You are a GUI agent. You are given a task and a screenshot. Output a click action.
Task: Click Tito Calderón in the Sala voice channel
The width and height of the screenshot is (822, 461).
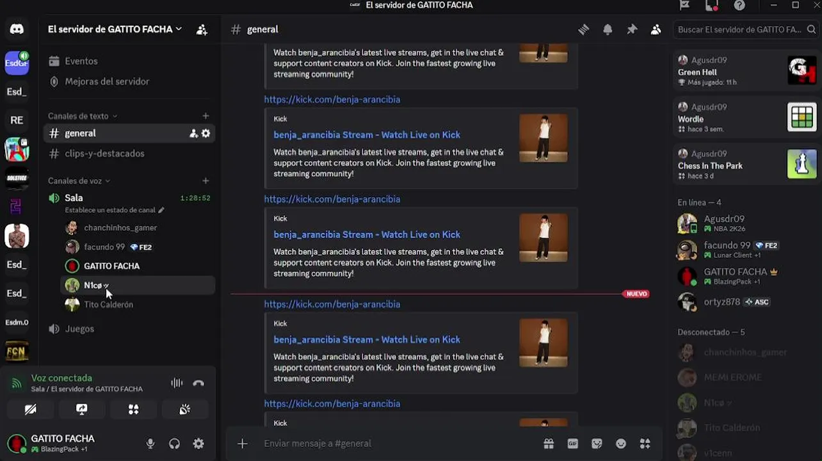[x=138, y=305]
